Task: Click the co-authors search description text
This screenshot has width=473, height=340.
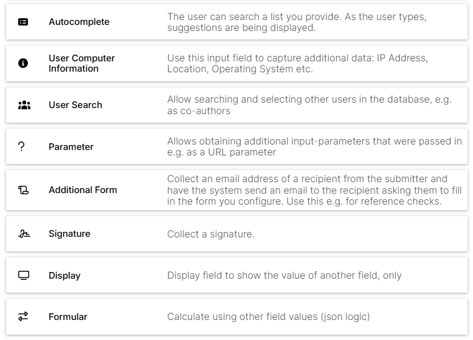Action: pyautogui.click(x=309, y=105)
